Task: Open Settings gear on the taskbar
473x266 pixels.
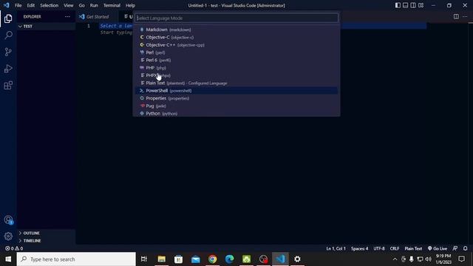Action: [297, 259]
